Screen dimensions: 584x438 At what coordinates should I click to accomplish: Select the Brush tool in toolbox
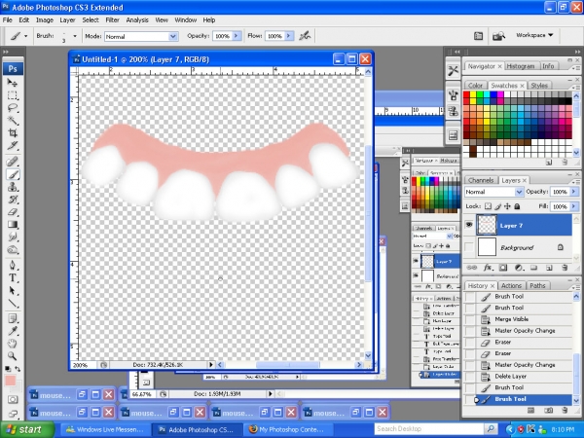click(13, 174)
